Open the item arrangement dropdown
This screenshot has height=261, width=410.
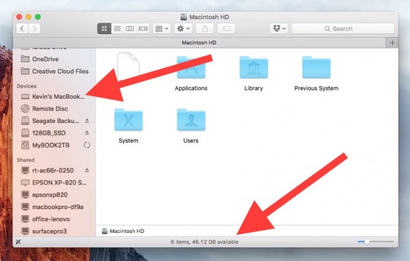161,29
